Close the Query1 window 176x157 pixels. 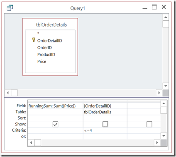[x=164, y=7]
